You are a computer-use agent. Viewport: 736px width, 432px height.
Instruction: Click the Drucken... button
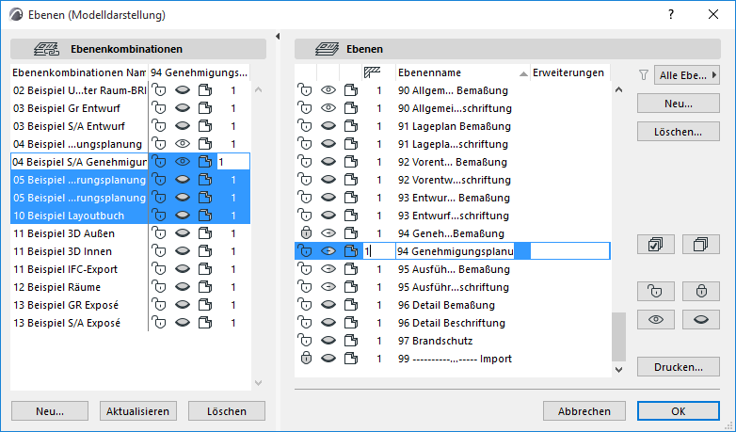pyautogui.click(x=670, y=366)
